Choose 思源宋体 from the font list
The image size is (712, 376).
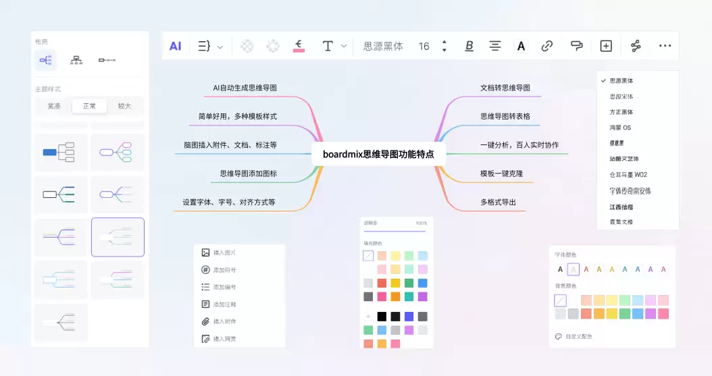pos(621,97)
